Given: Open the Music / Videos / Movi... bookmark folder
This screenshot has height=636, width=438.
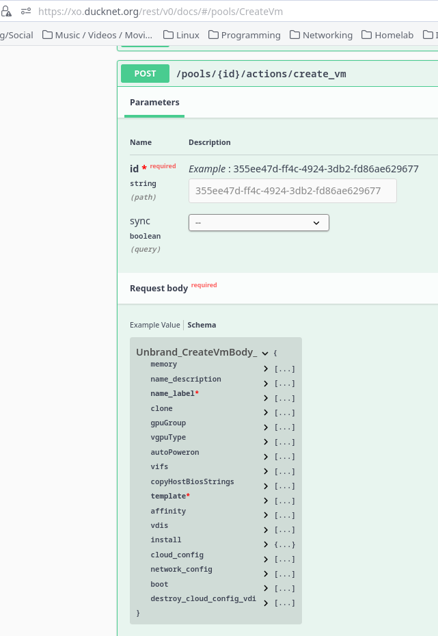Looking at the screenshot, I should [x=97, y=36].
